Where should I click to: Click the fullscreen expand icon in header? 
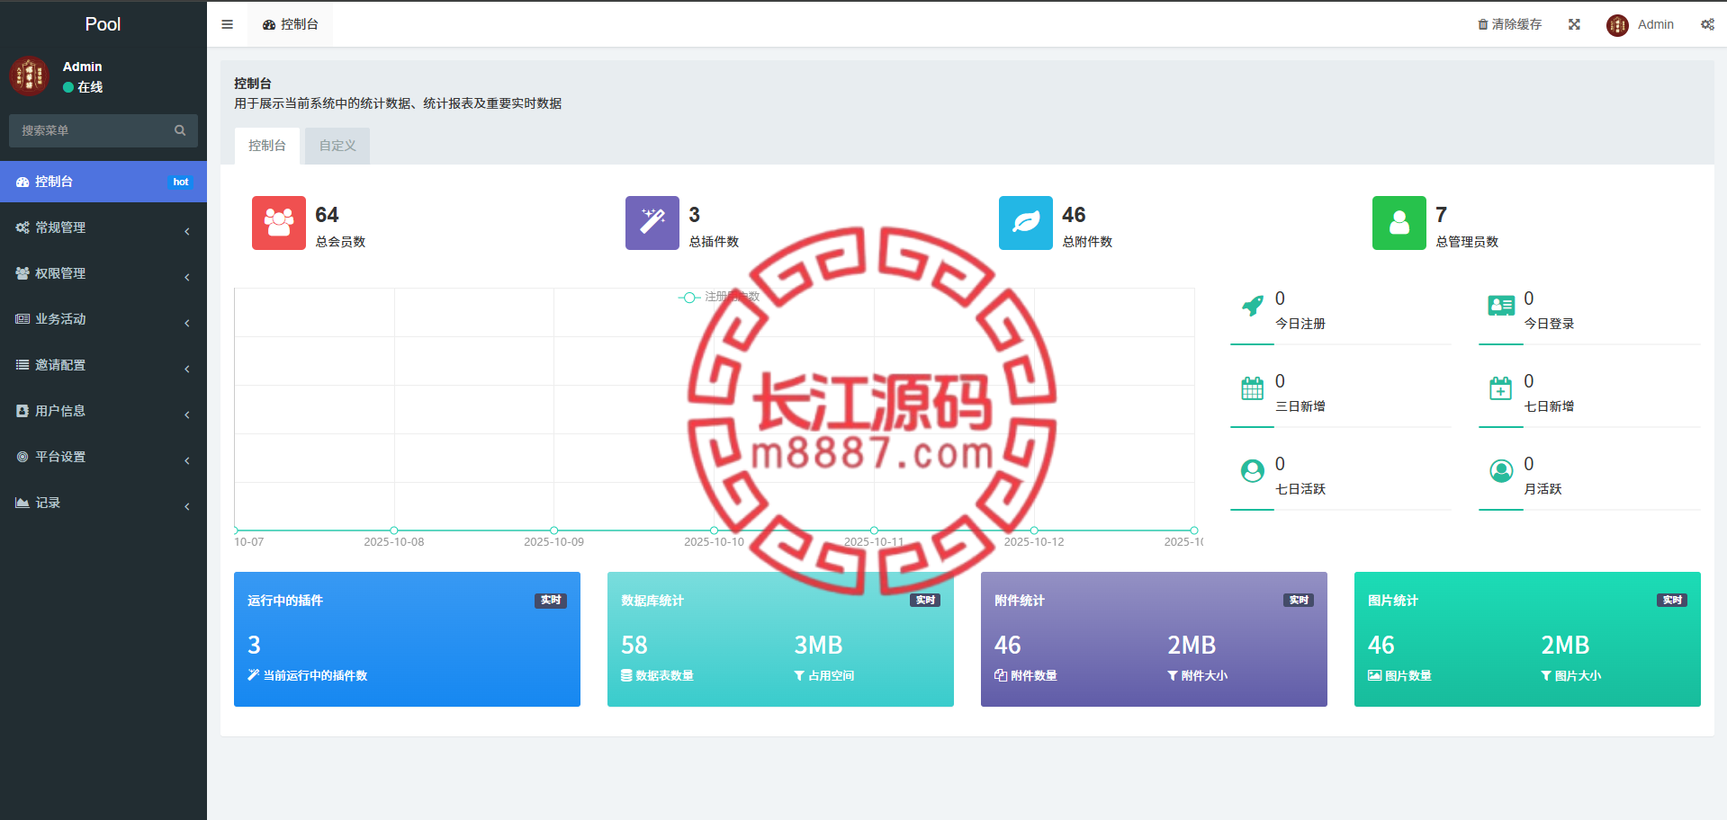(x=1574, y=24)
